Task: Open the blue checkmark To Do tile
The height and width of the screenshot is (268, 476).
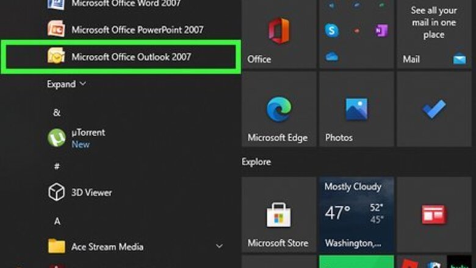Action: click(434, 109)
